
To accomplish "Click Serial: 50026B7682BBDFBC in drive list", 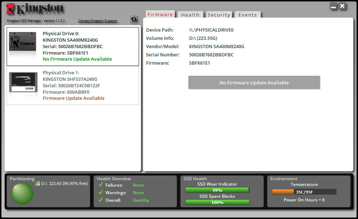I will pyautogui.click(x=72, y=46).
